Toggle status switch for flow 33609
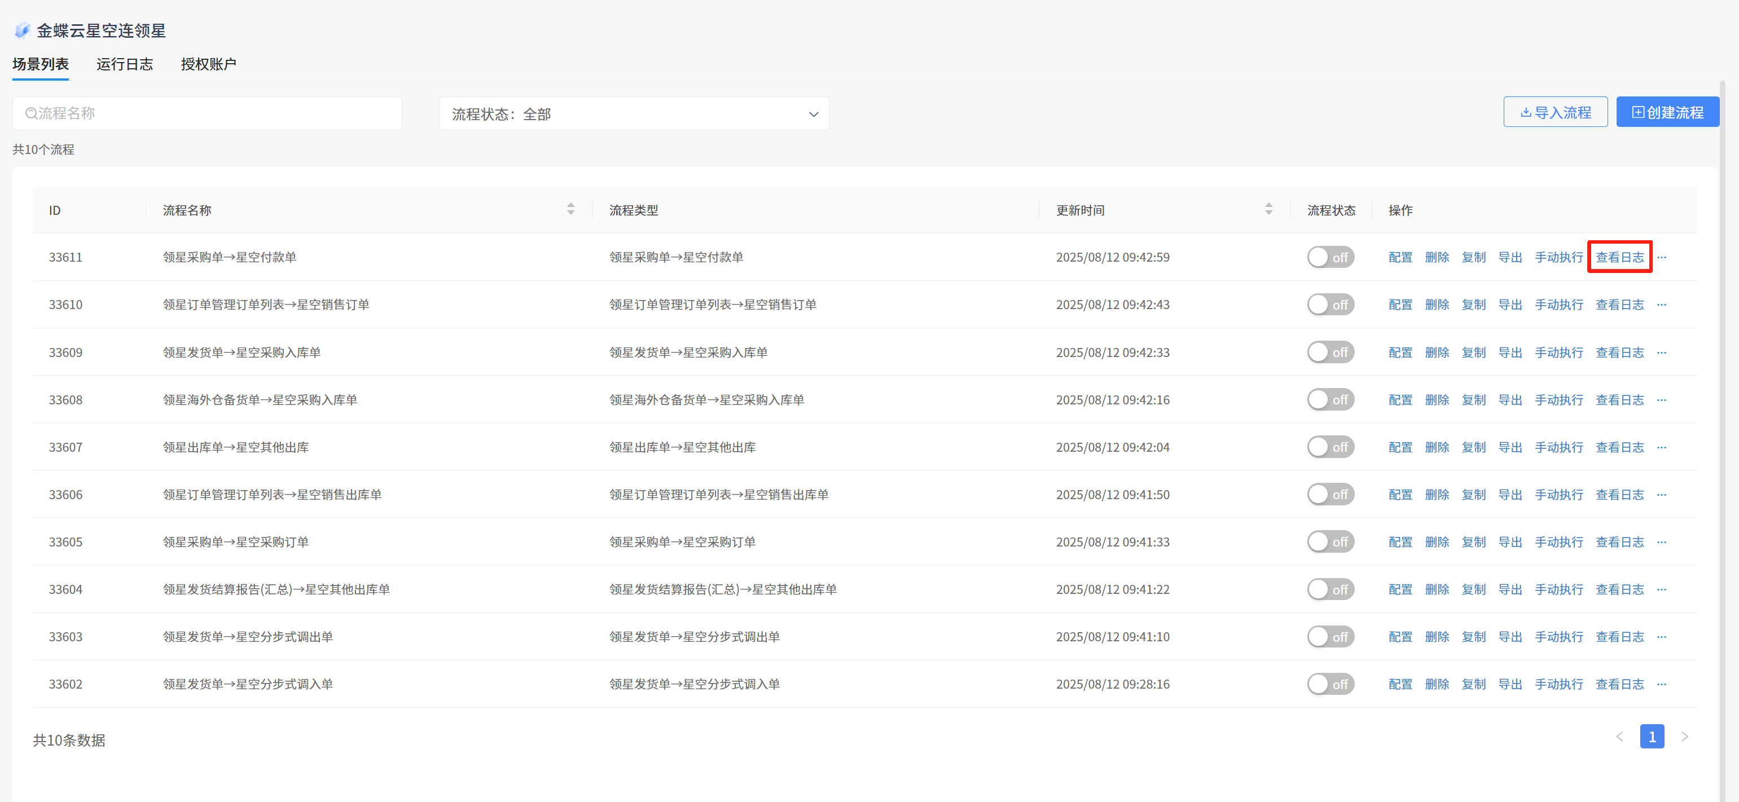The height and width of the screenshot is (802, 1739). pyautogui.click(x=1330, y=352)
